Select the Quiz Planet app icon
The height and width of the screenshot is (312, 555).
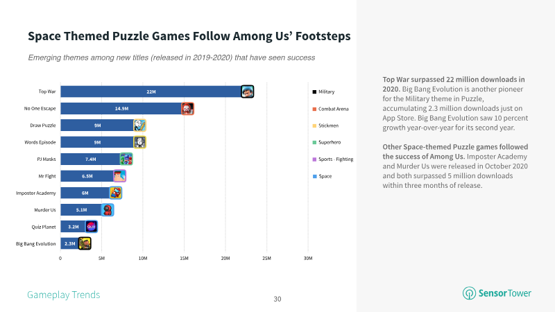pyautogui.click(x=92, y=227)
